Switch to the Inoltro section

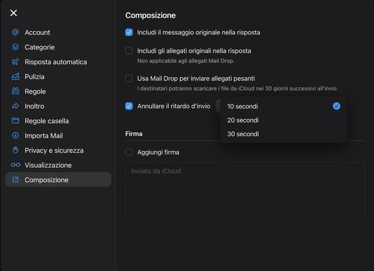point(58,106)
